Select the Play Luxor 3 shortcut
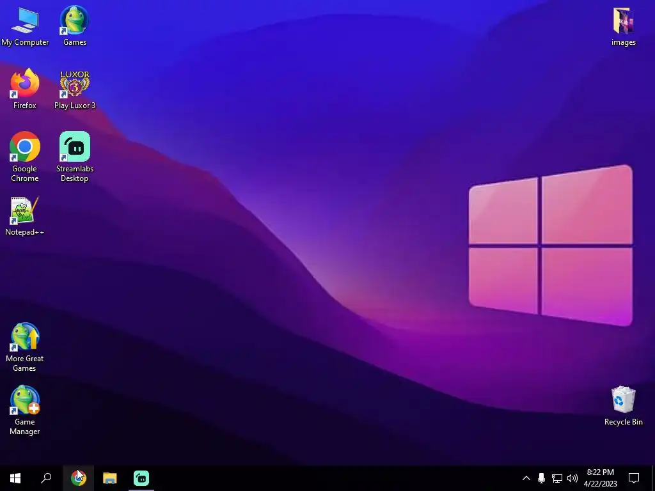This screenshot has height=491, width=655. pyautogui.click(x=75, y=89)
